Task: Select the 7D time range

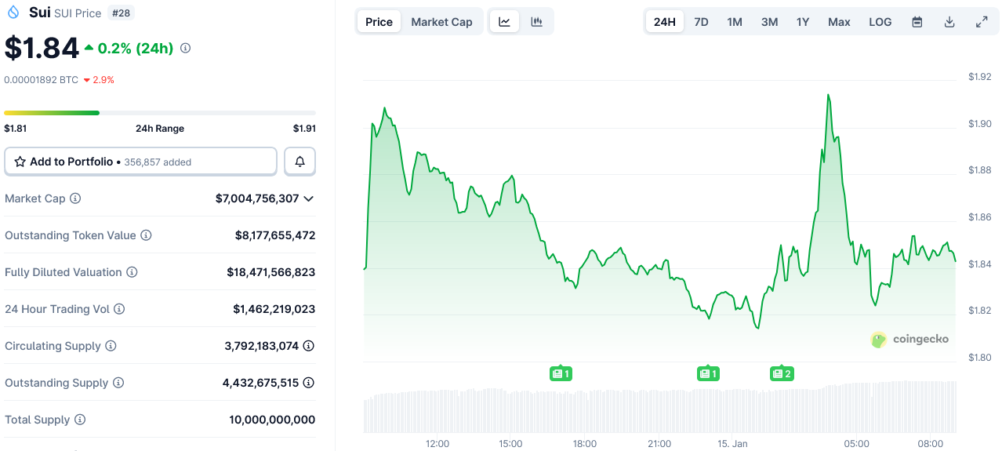Action: coord(701,22)
